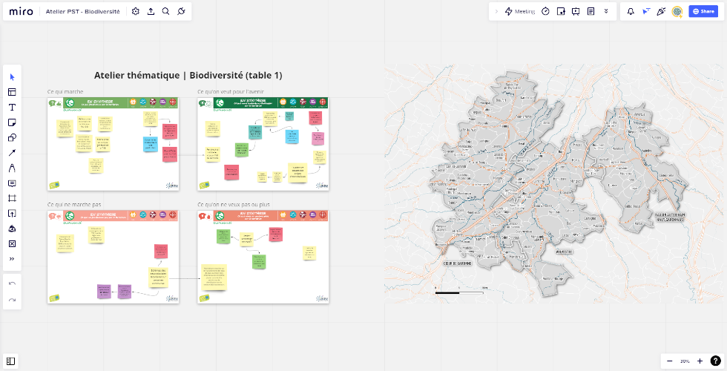Select large yellow sticky at bottom of last frame
Screen dimensions: 727x371
coord(214,278)
